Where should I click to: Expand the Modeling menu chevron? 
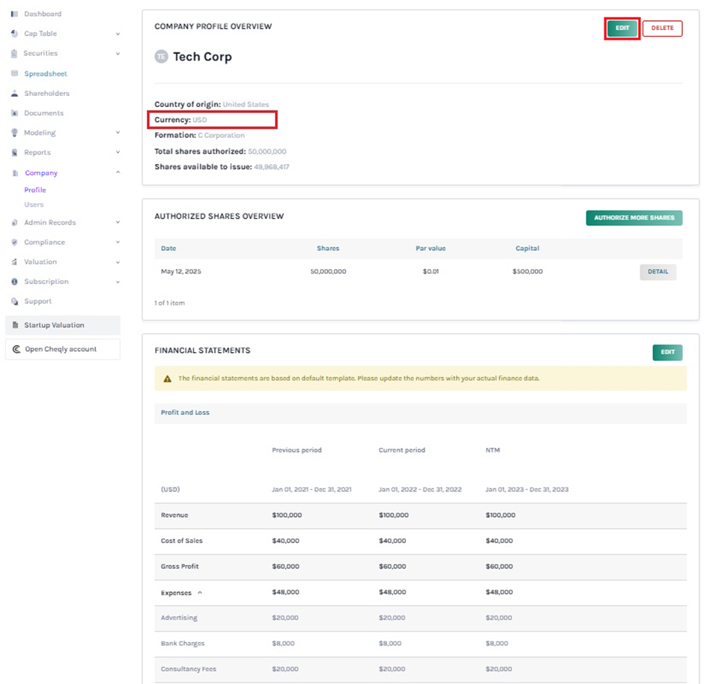tap(118, 133)
